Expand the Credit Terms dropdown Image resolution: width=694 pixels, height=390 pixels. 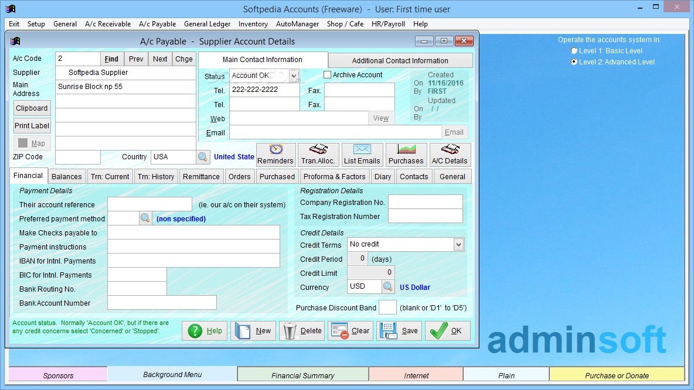(x=458, y=245)
